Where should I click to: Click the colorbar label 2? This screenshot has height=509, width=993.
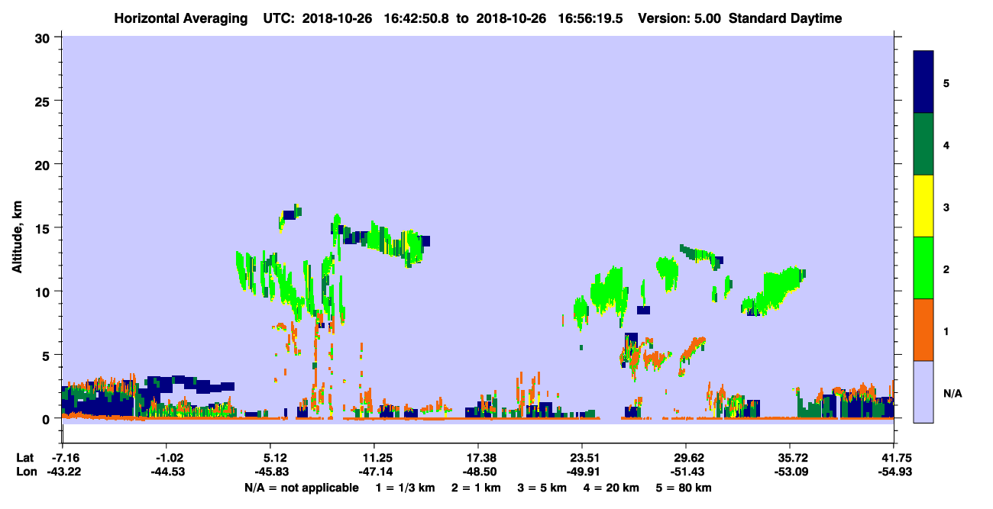pos(946,269)
